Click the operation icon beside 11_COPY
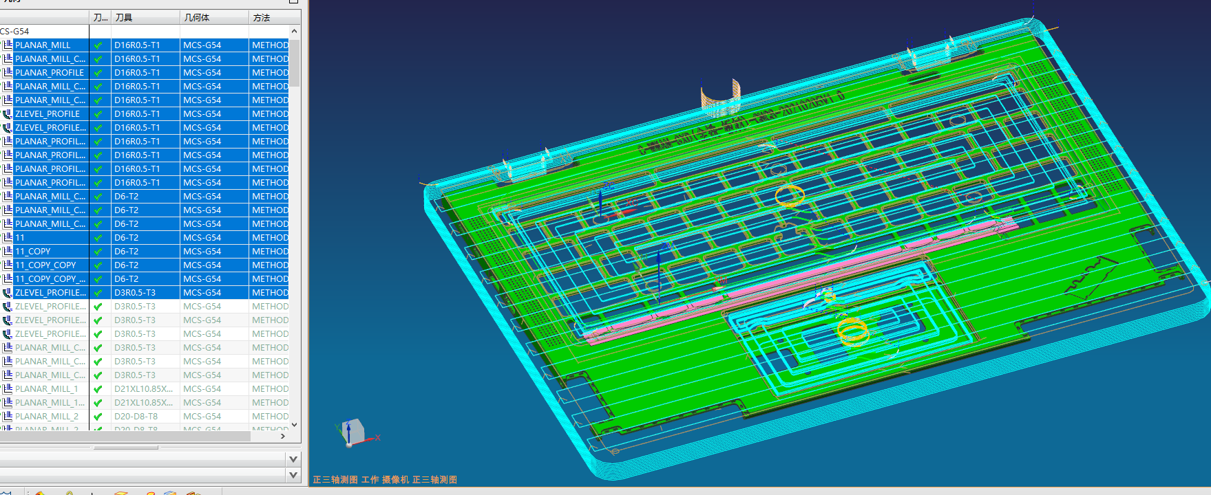 [8, 252]
